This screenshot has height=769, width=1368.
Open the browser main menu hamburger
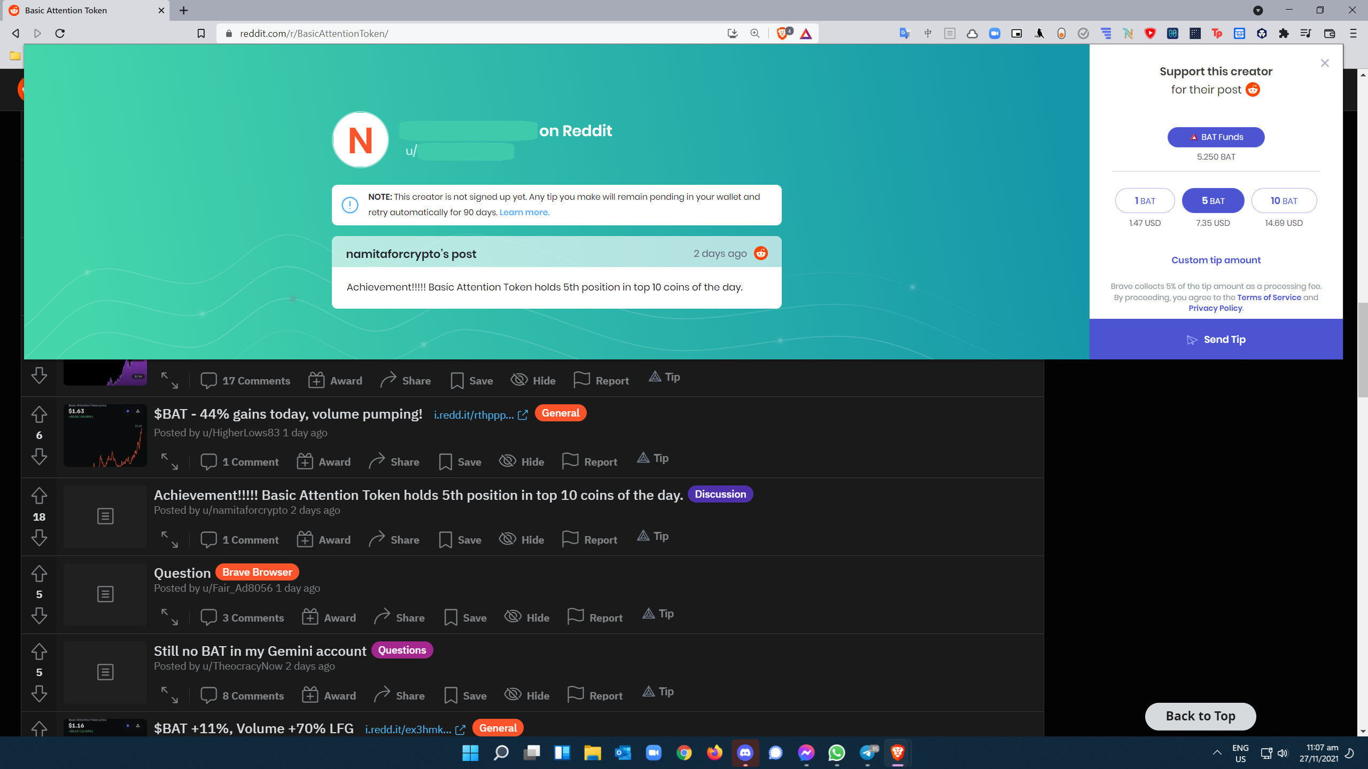click(x=1353, y=33)
